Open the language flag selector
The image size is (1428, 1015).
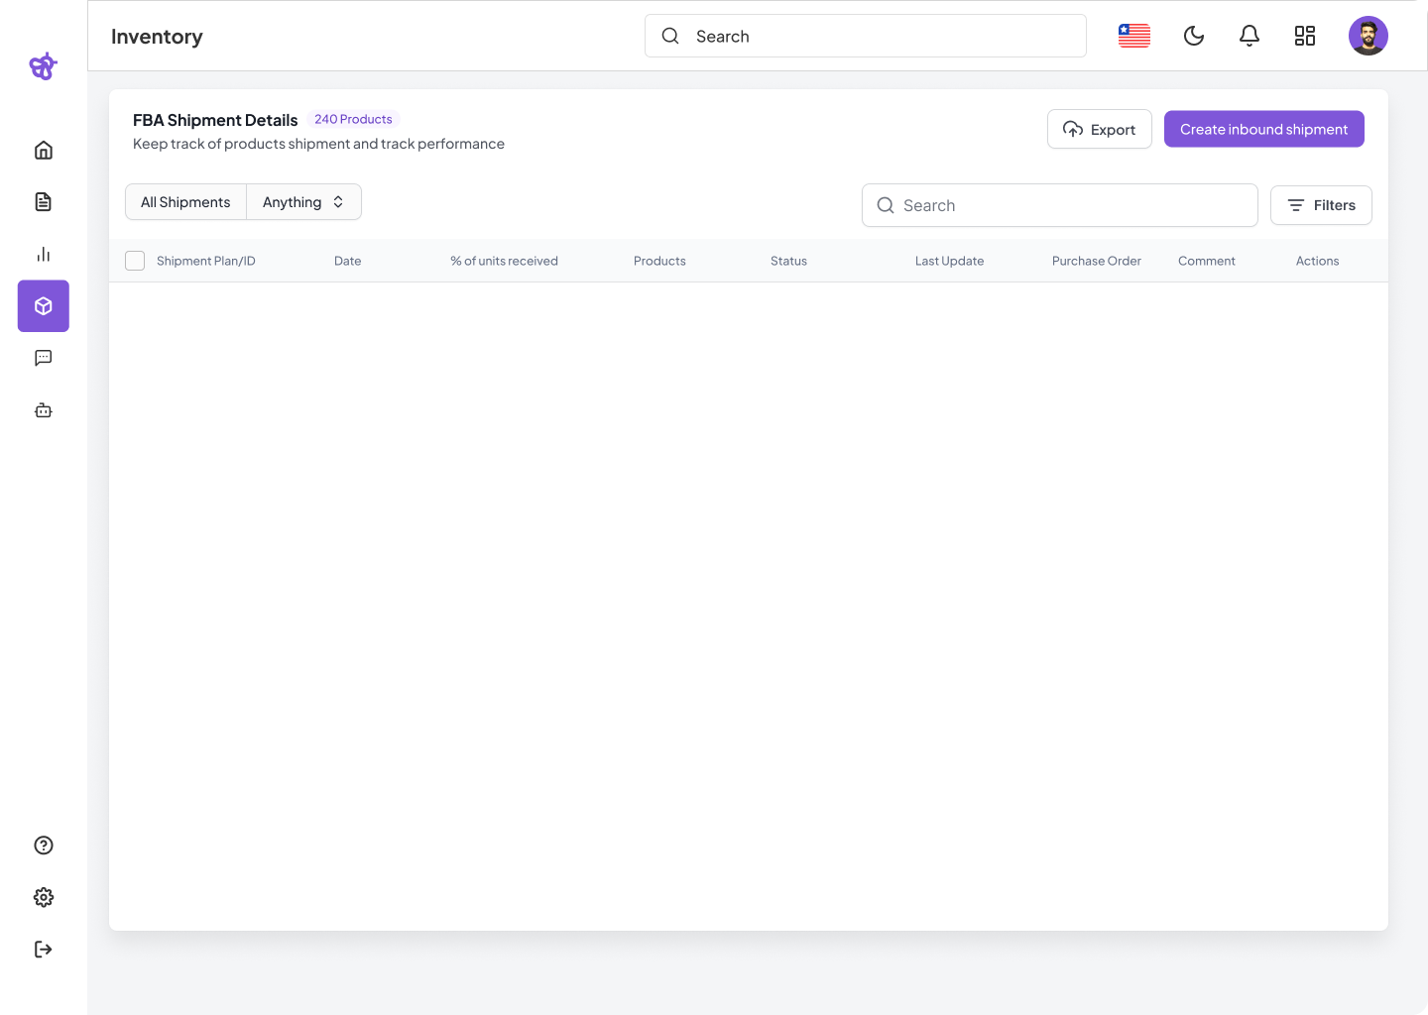pos(1134,36)
